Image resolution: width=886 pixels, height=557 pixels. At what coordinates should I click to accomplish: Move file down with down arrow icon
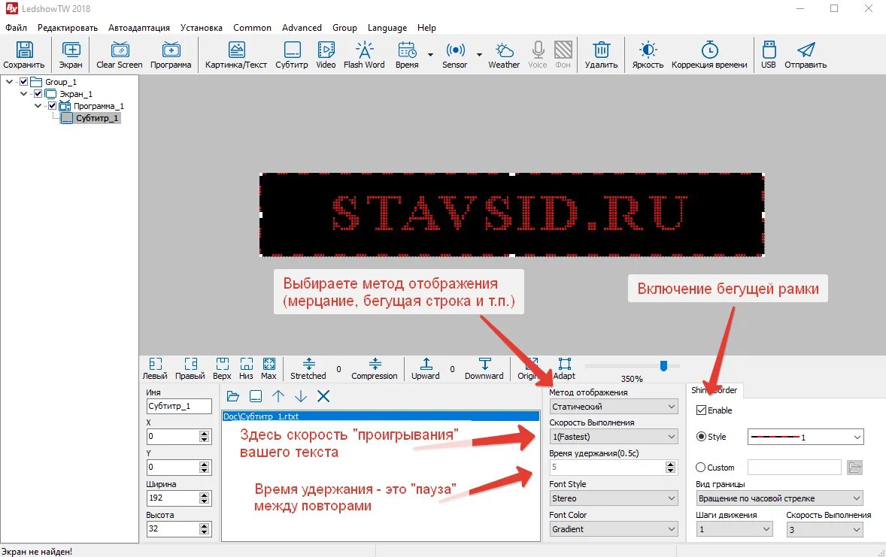click(x=301, y=397)
